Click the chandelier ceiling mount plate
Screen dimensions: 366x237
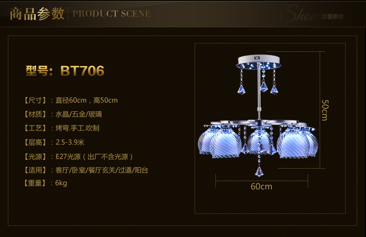pyautogui.click(x=259, y=62)
